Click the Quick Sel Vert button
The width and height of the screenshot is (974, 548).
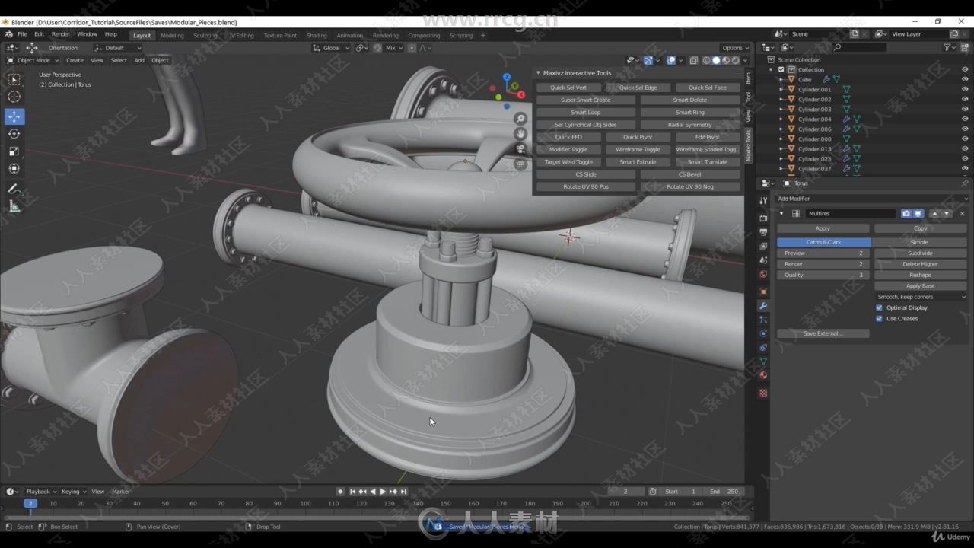(568, 88)
